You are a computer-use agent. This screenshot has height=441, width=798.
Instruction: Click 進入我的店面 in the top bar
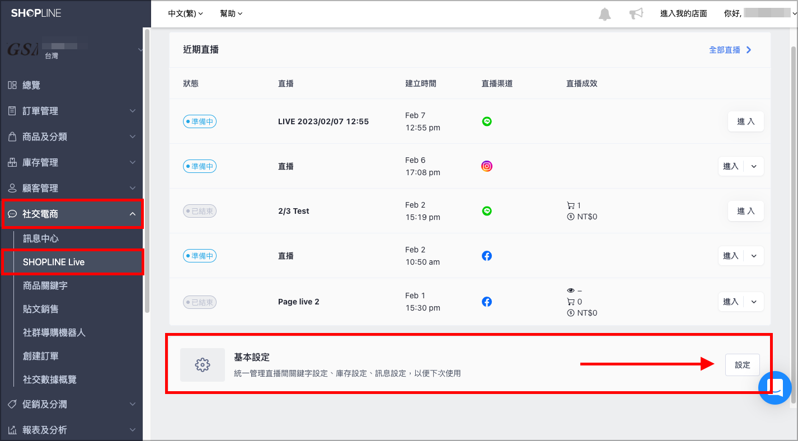684,13
